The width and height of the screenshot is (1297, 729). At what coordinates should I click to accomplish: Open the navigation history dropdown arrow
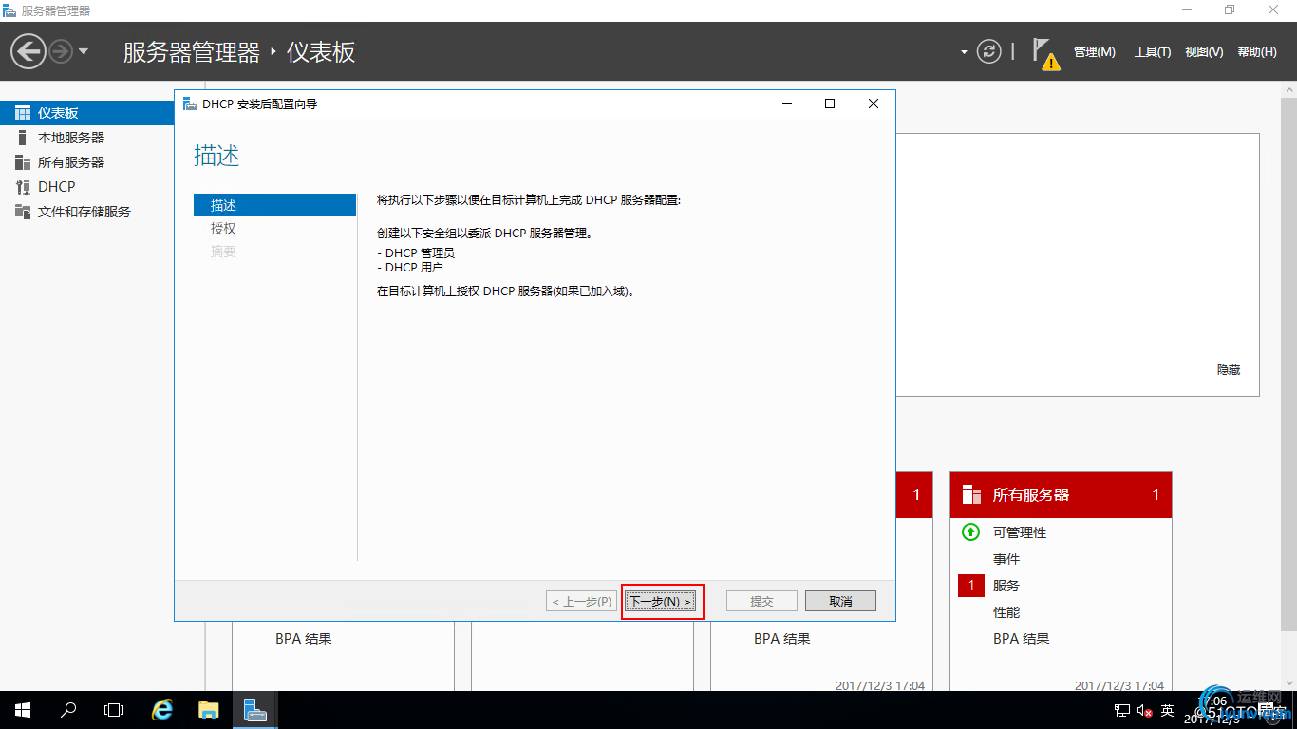[84, 51]
